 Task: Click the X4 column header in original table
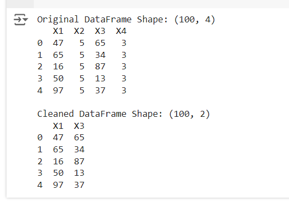click(x=121, y=31)
